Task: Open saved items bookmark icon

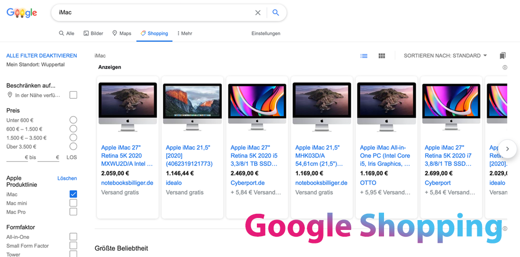Action: click(503, 56)
